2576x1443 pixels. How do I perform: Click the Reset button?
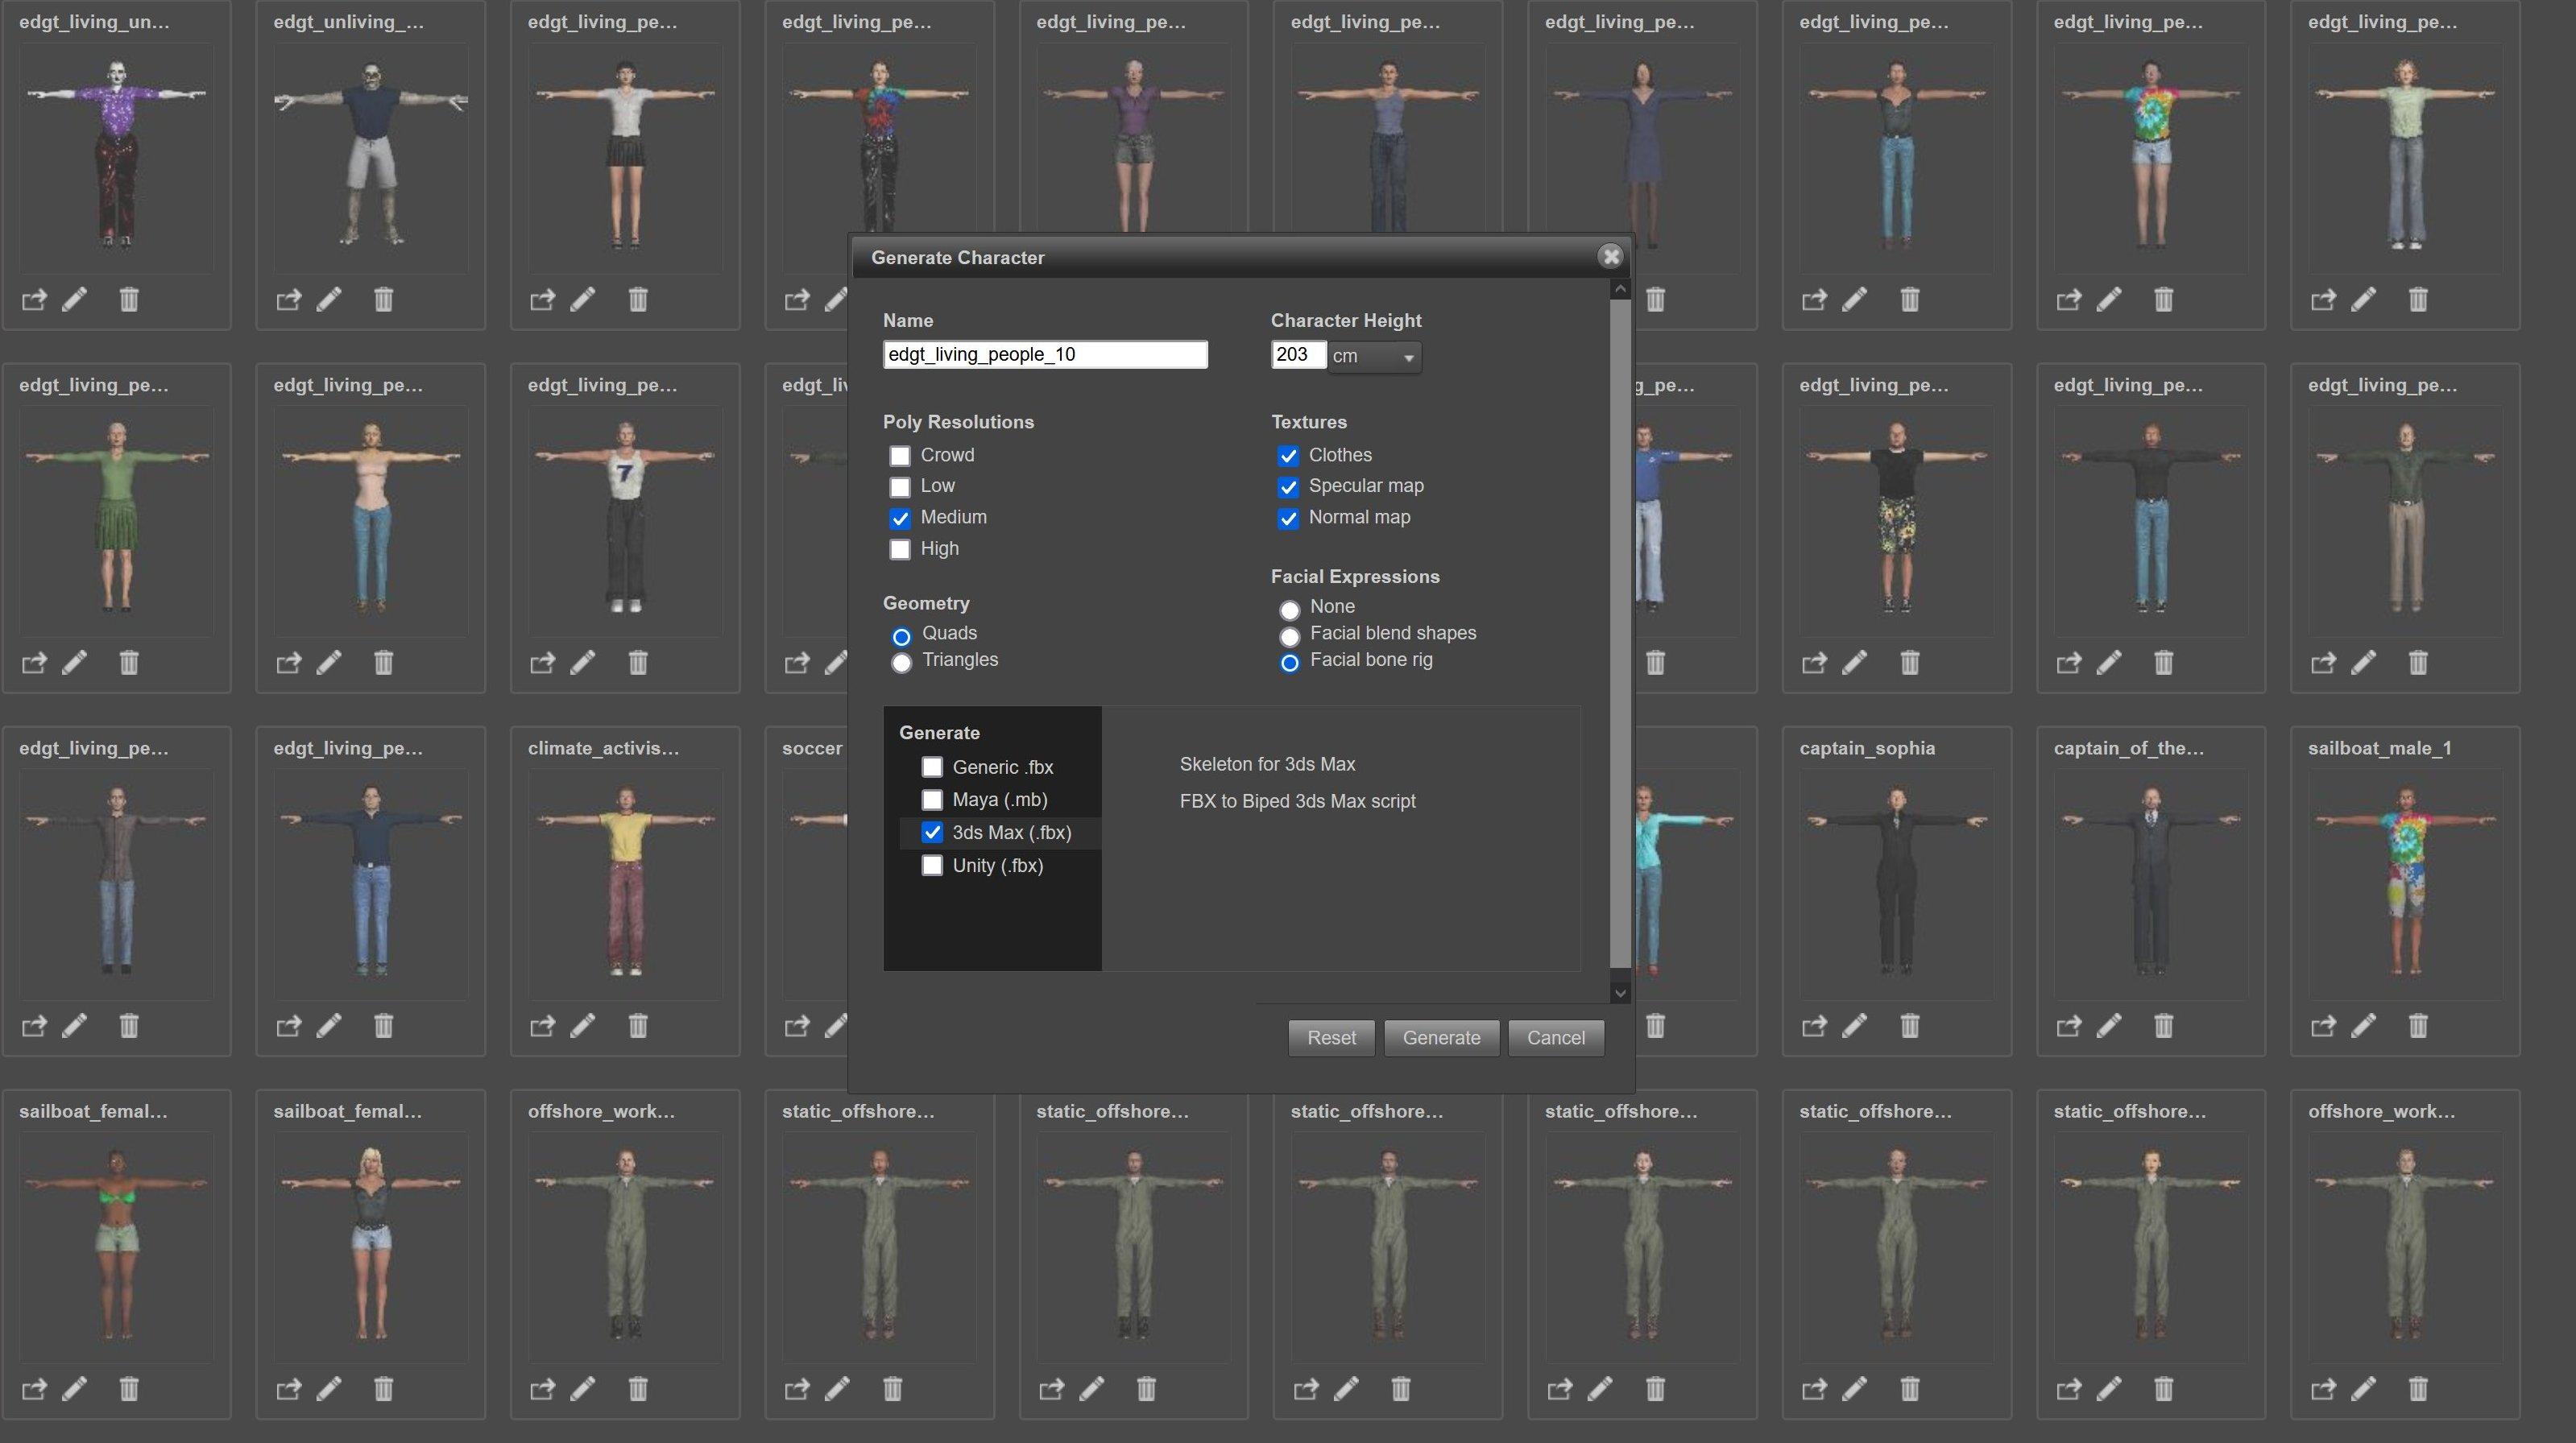tap(1331, 1038)
